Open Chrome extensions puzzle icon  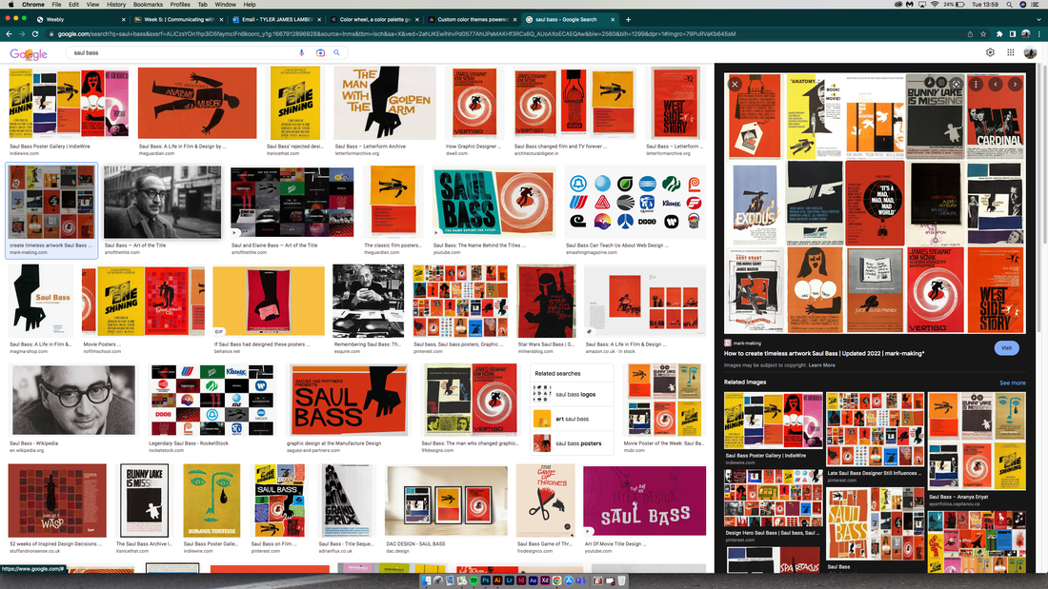pyautogui.click(x=999, y=34)
